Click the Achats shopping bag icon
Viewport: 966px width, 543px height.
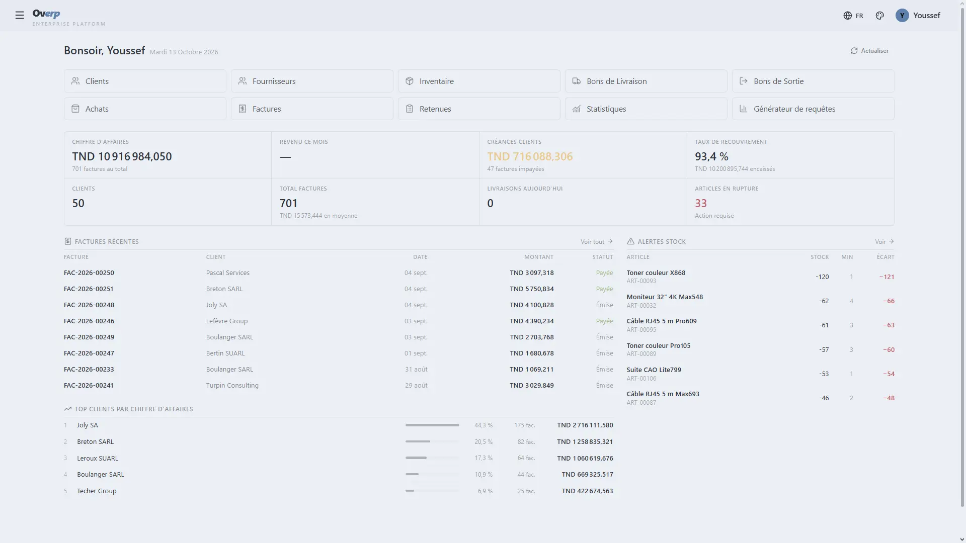pos(75,109)
